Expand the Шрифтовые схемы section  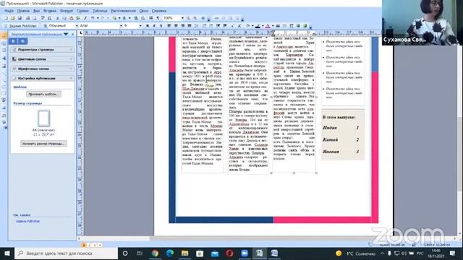pos(43,69)
